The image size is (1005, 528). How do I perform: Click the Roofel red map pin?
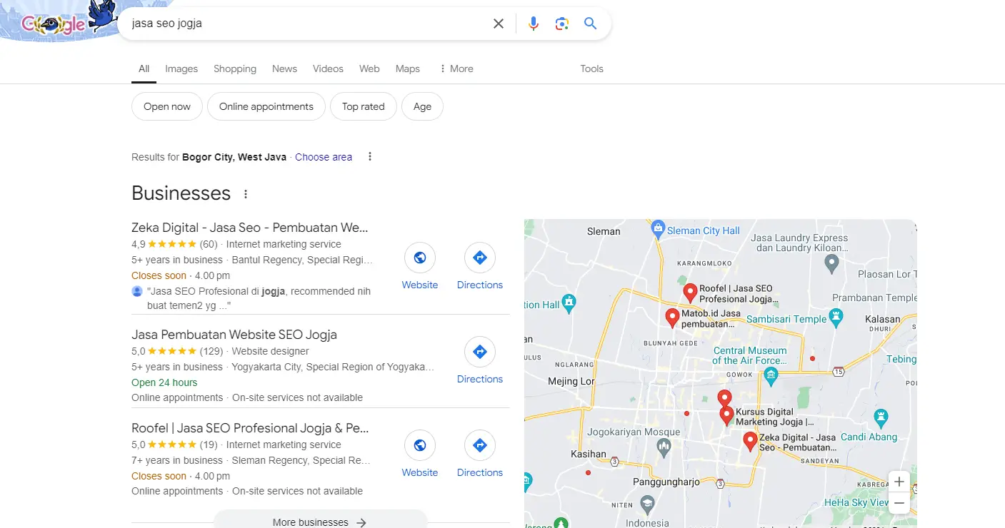click(x=690, y=293)
